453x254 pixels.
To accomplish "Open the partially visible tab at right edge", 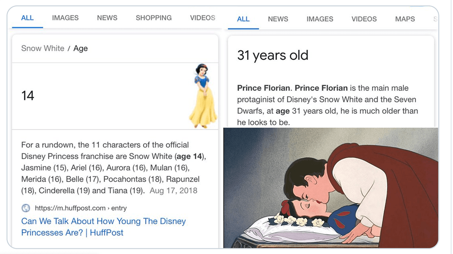I will click(435, 19).
